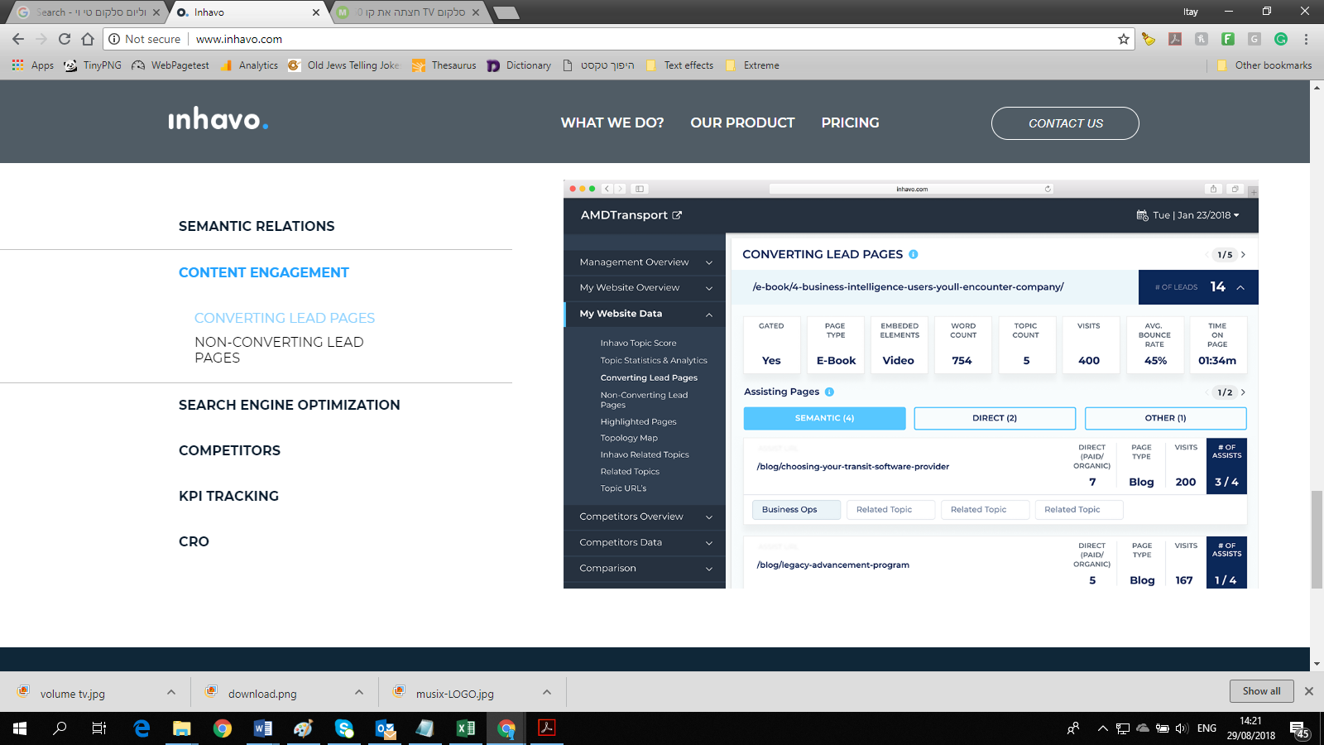Open options arrow for volume tv.jpg download
1324x745 pixels.
[171, 692]
